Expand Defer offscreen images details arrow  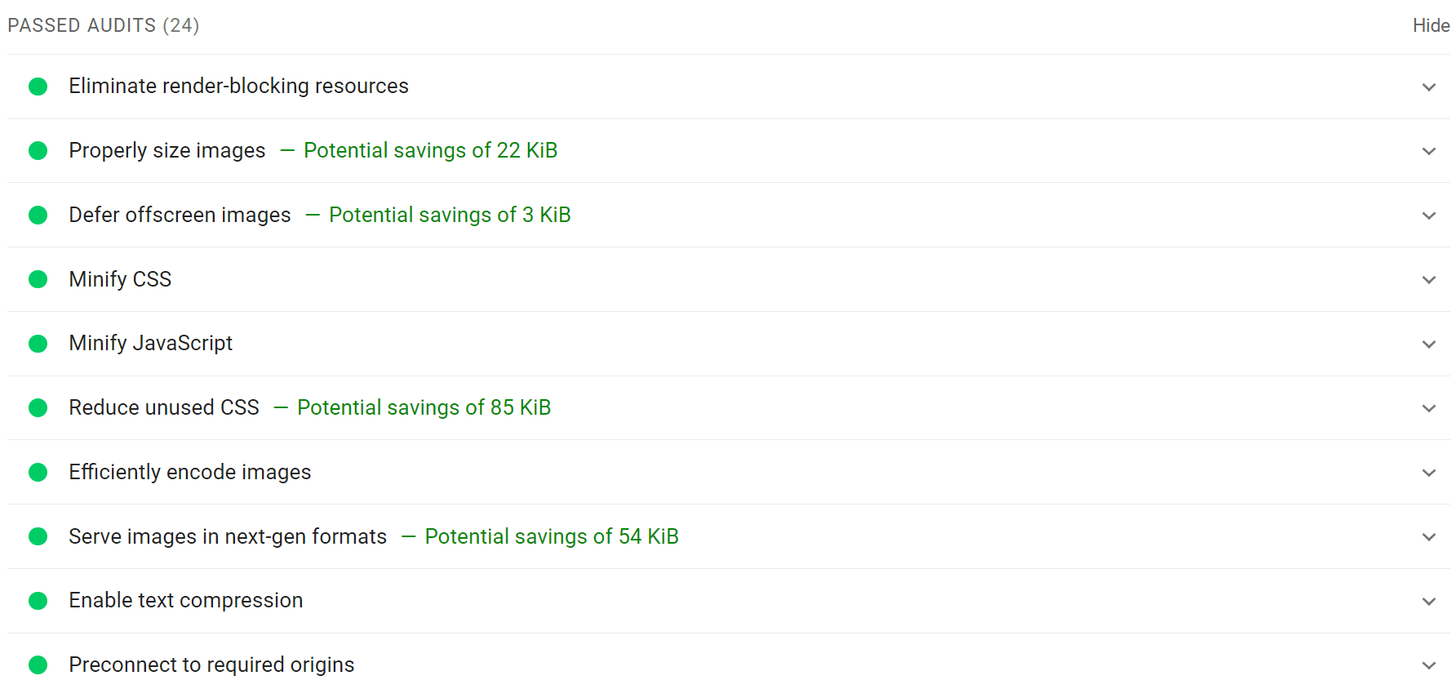pos(1428,216)
